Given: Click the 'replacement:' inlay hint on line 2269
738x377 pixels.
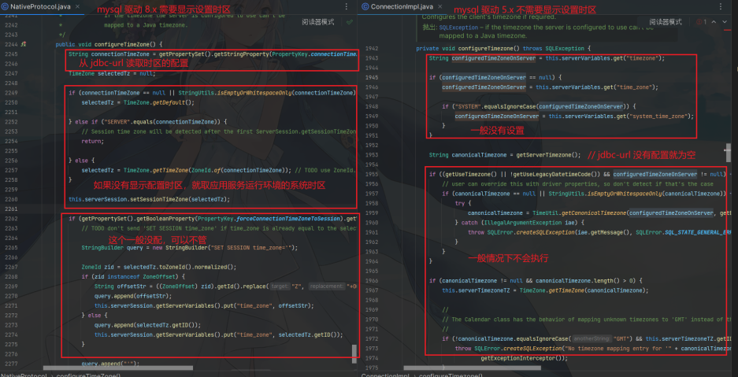Looking at the screenshot, I should click(326, 286).
